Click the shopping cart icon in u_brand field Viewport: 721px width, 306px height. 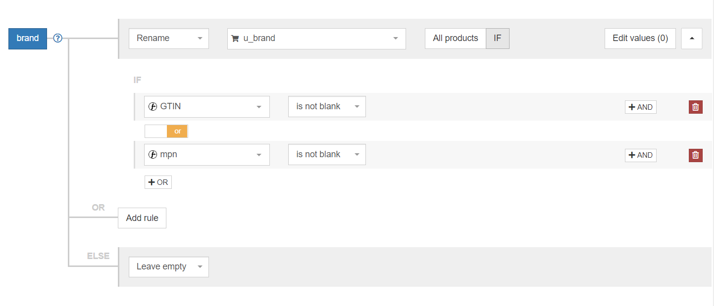click(x=235, y=38)
